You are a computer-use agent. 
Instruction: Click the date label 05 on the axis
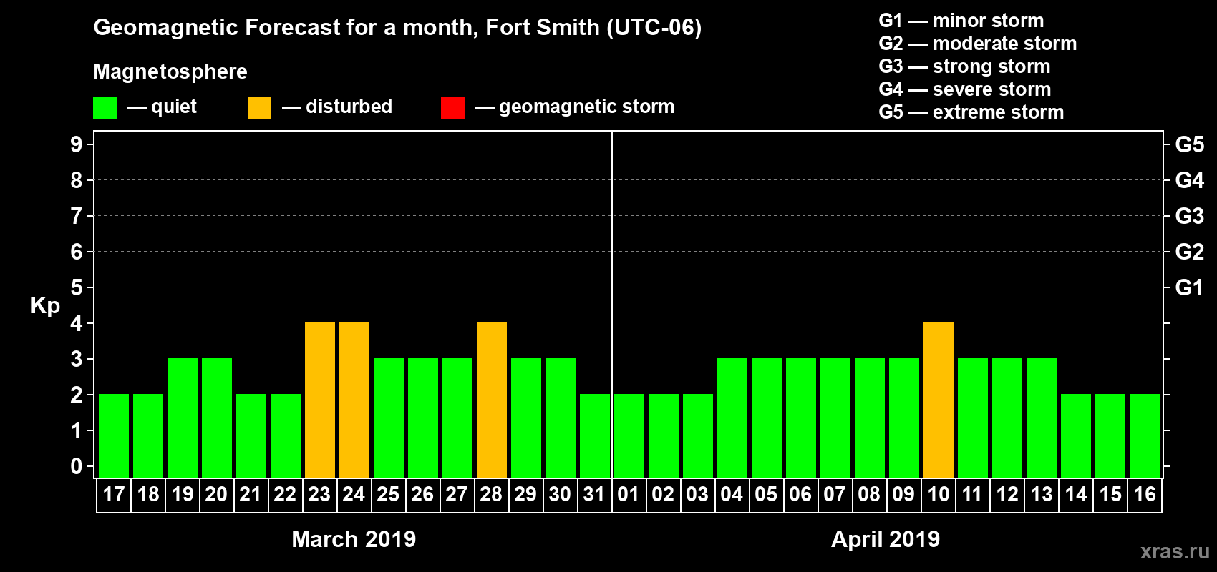click(x=766, y=494)
